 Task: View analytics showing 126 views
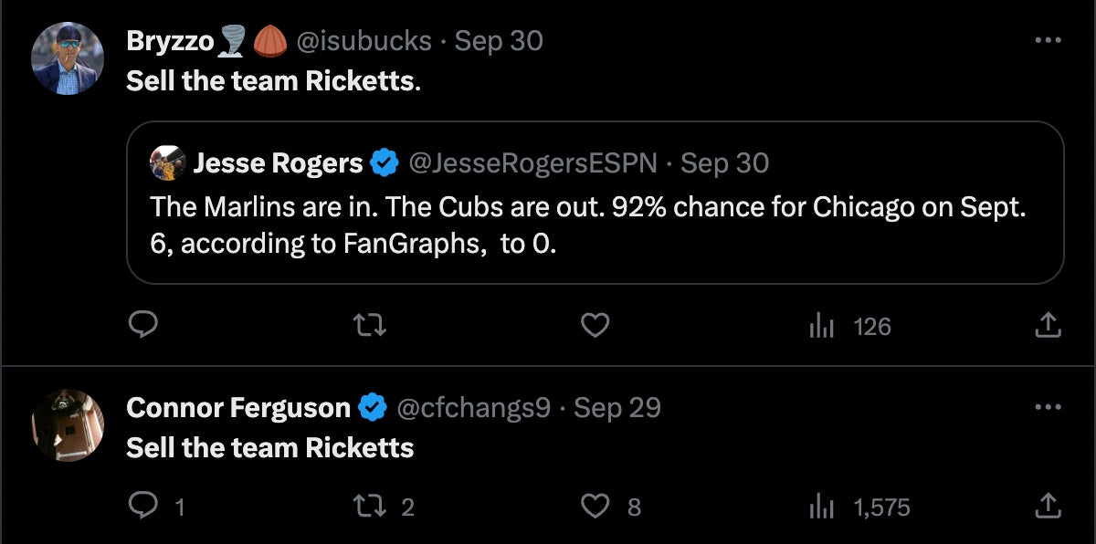[849, 326]
